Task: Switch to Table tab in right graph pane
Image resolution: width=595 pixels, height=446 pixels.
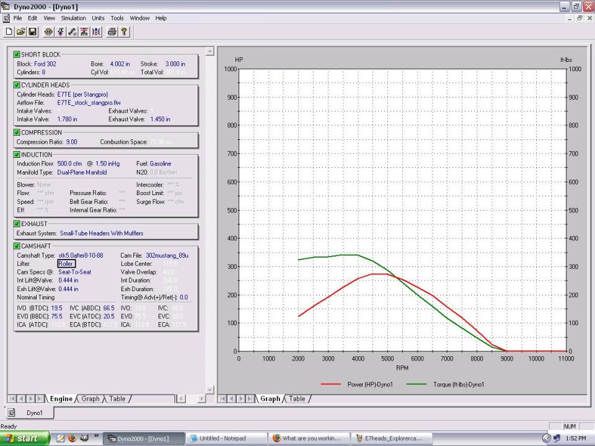Action: coord(297,398)
